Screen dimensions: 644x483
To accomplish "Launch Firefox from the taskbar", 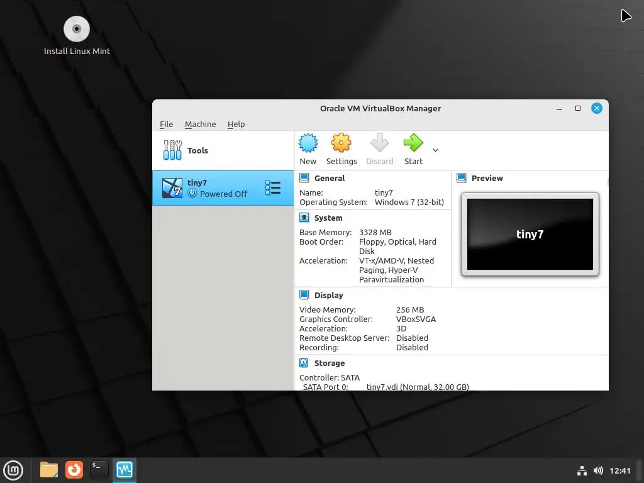I will 74,470.
